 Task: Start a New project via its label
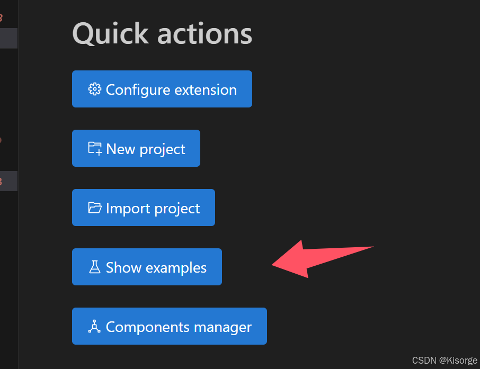click(145, 149)
